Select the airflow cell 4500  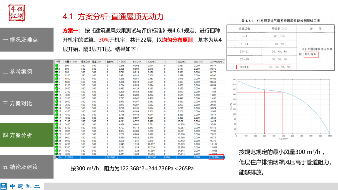(x=68, y=115)
